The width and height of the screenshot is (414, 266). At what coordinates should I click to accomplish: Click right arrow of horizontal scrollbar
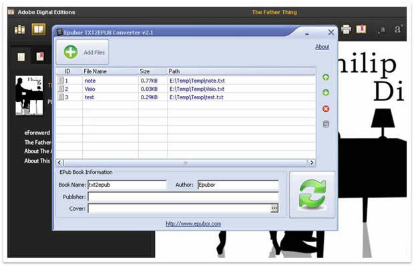pos(312,163)
